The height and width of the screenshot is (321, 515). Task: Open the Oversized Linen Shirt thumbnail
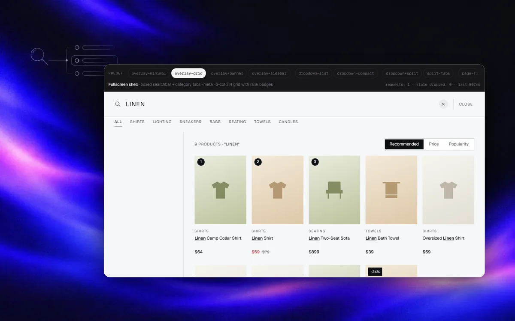[x=448, y=190]
